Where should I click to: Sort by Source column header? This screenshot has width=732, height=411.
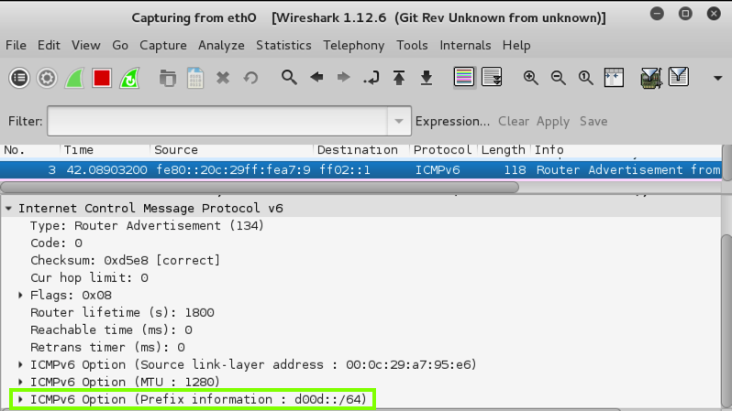[x=232, y=150]
